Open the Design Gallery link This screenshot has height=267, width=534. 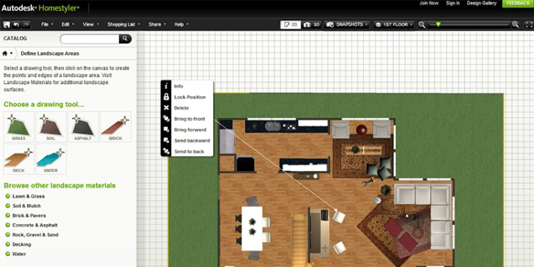click(x=481, y=3)
